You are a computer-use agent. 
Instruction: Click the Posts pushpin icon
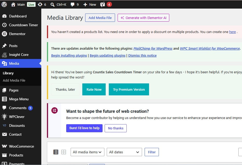(x=4, y=46)
